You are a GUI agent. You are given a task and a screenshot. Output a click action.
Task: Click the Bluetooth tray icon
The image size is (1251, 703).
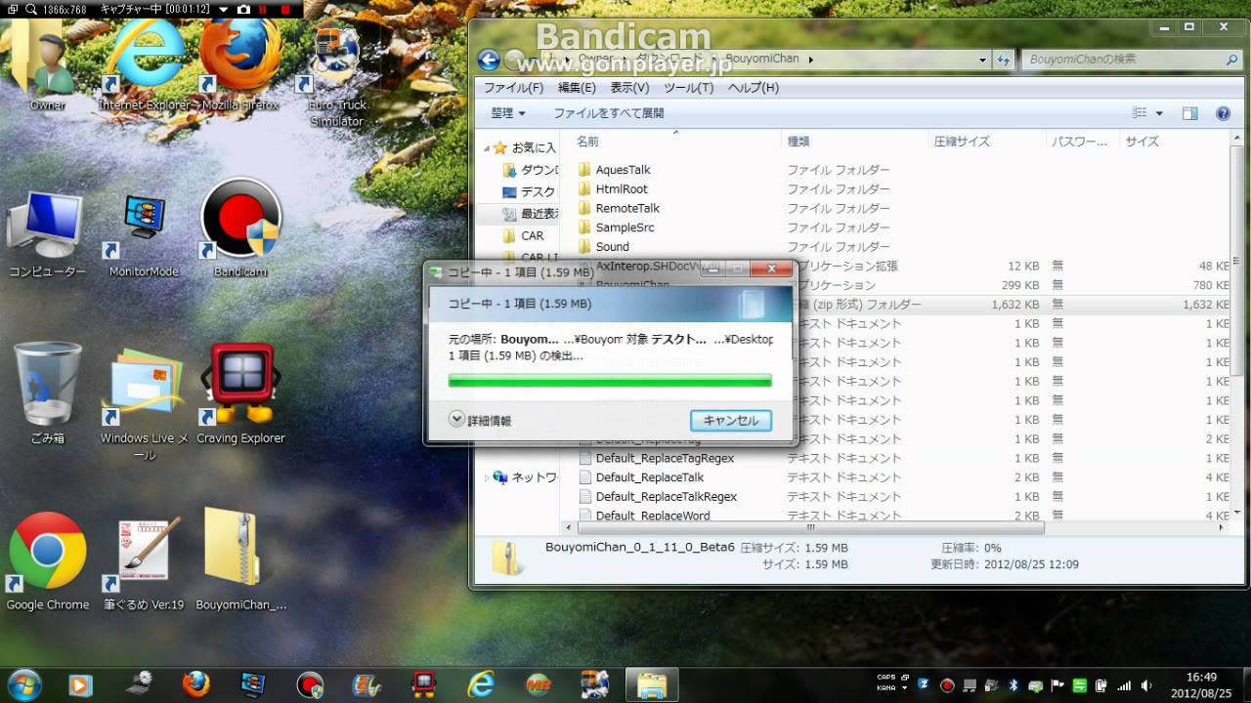pos(1014,685)
